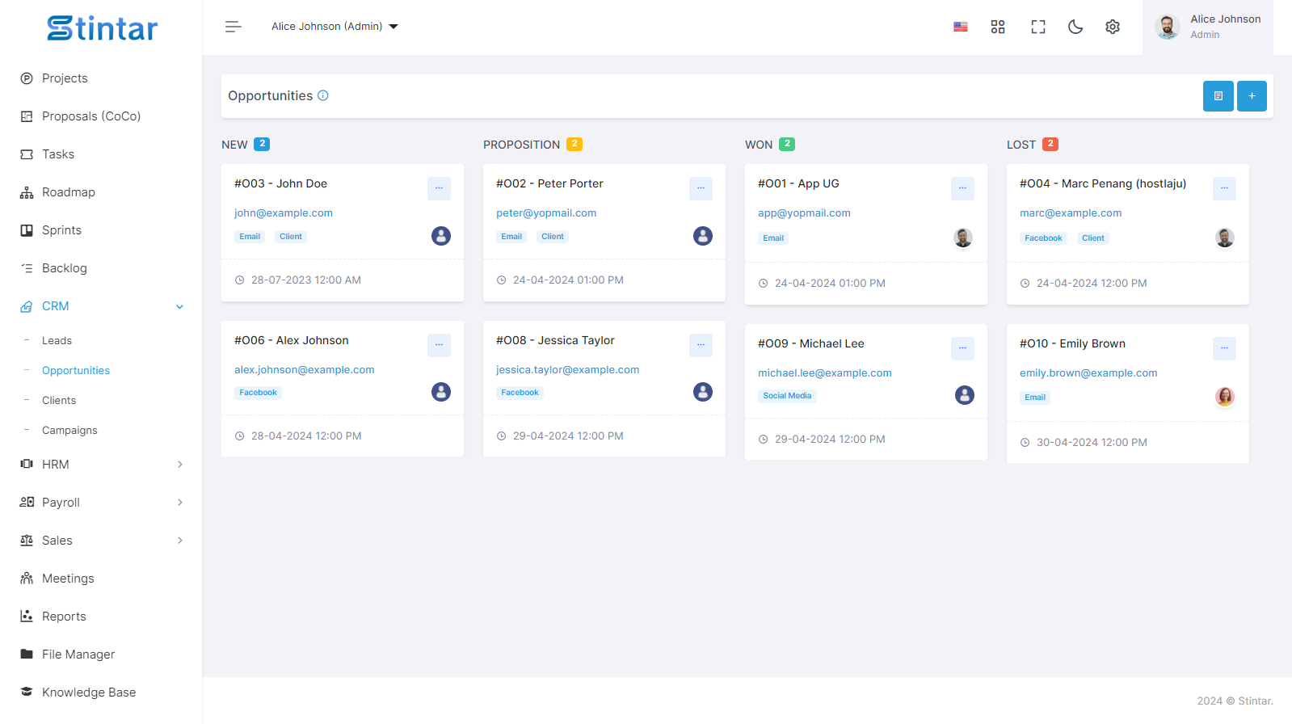Click Alice Johnson profile avatar

click(1167, 27)
